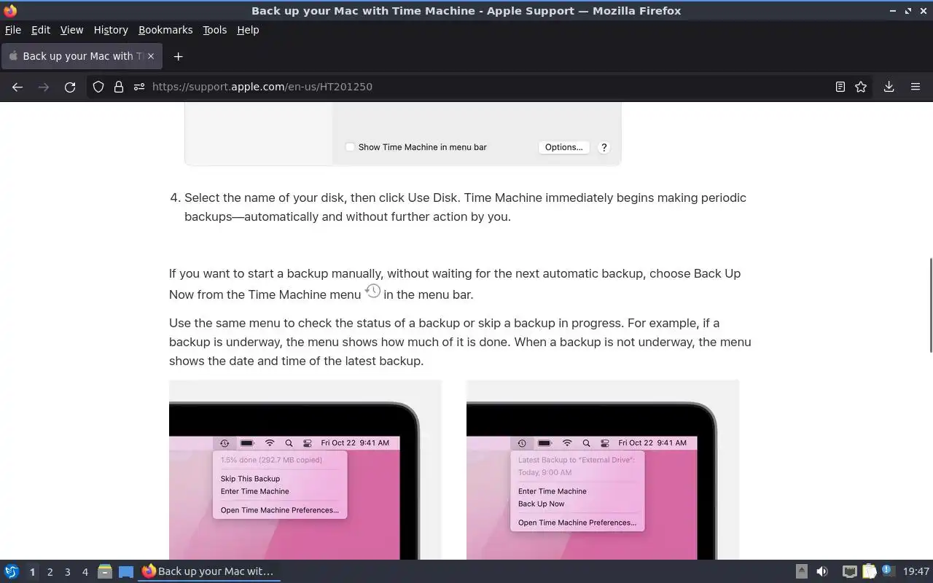This screenshot has height=583, width=933.
Task: Go back to the previous page
Action: coord(17,87)
